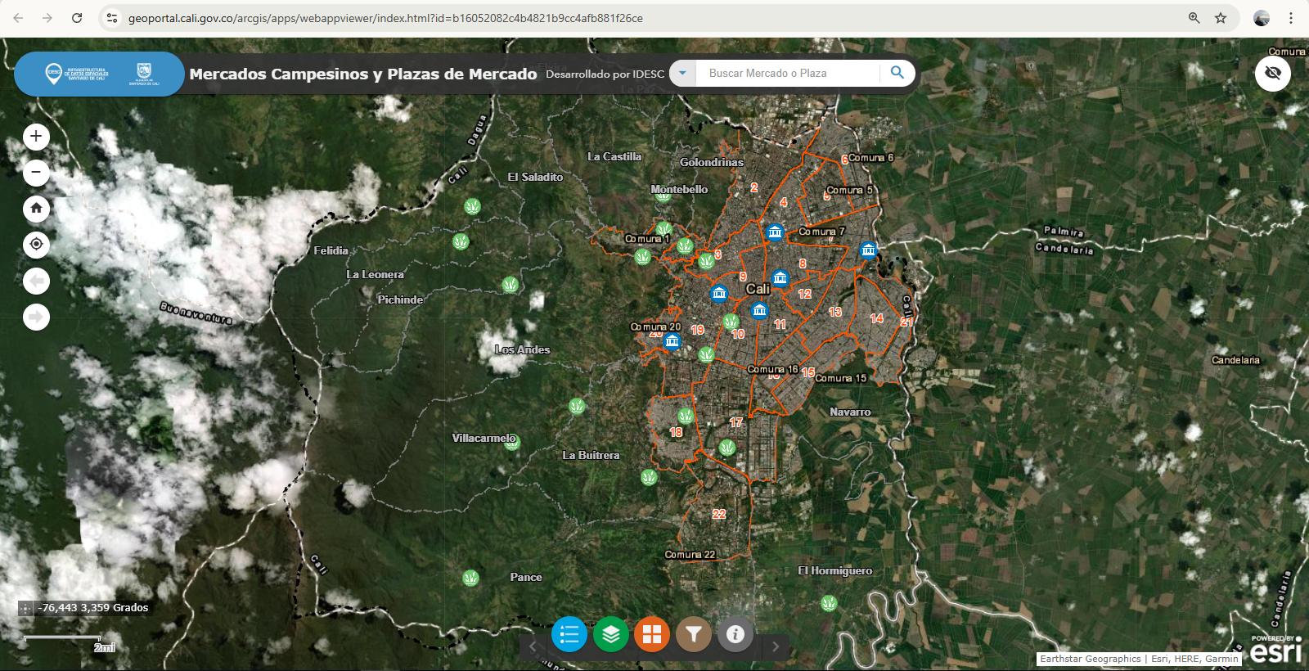This screenshot has height=671, width=1309.
Task: Expand the search source dropdown arrow
Action: [682, 73]
